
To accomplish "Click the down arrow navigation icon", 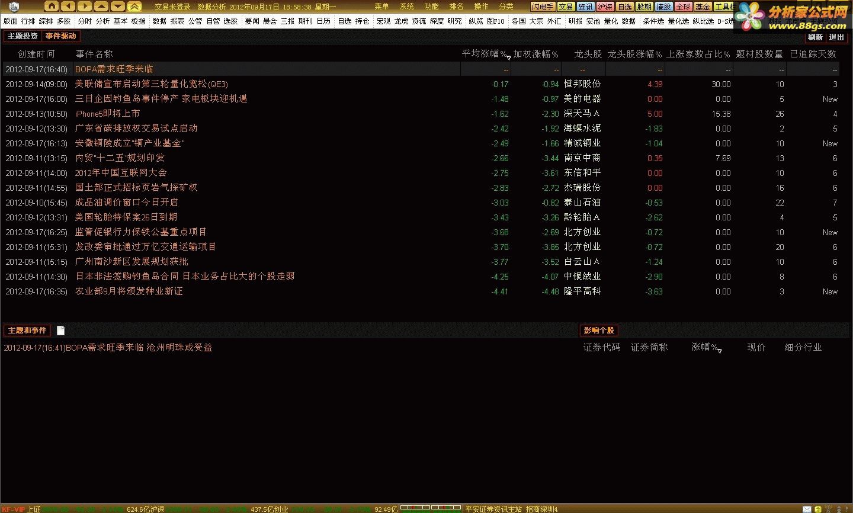I will click(118, 7).
